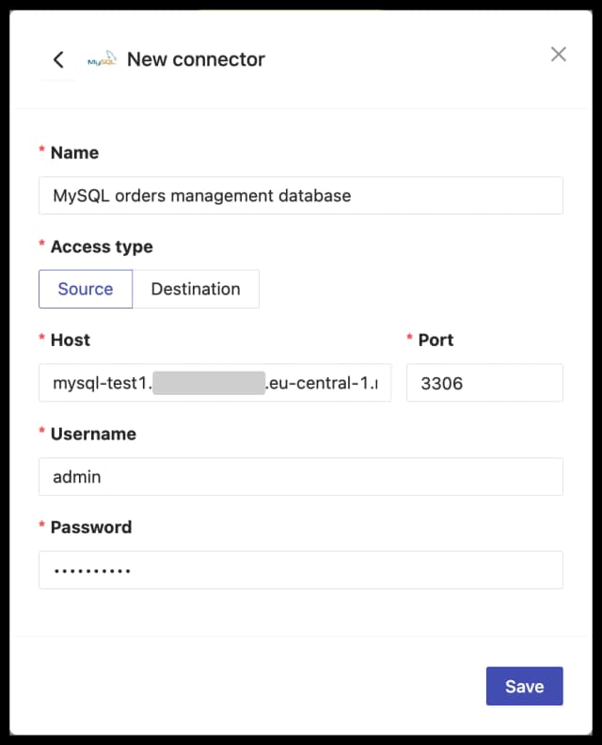Screen dimensions: 602x745
Task: Click the Host label
Action: pos(71,341)
